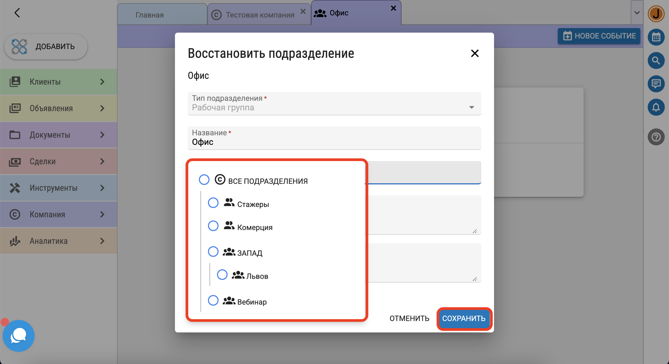Expand the Клиенты sidebar menu
Image resolution: width=669 pixels, height=364 pixels.
click(58, 82)
